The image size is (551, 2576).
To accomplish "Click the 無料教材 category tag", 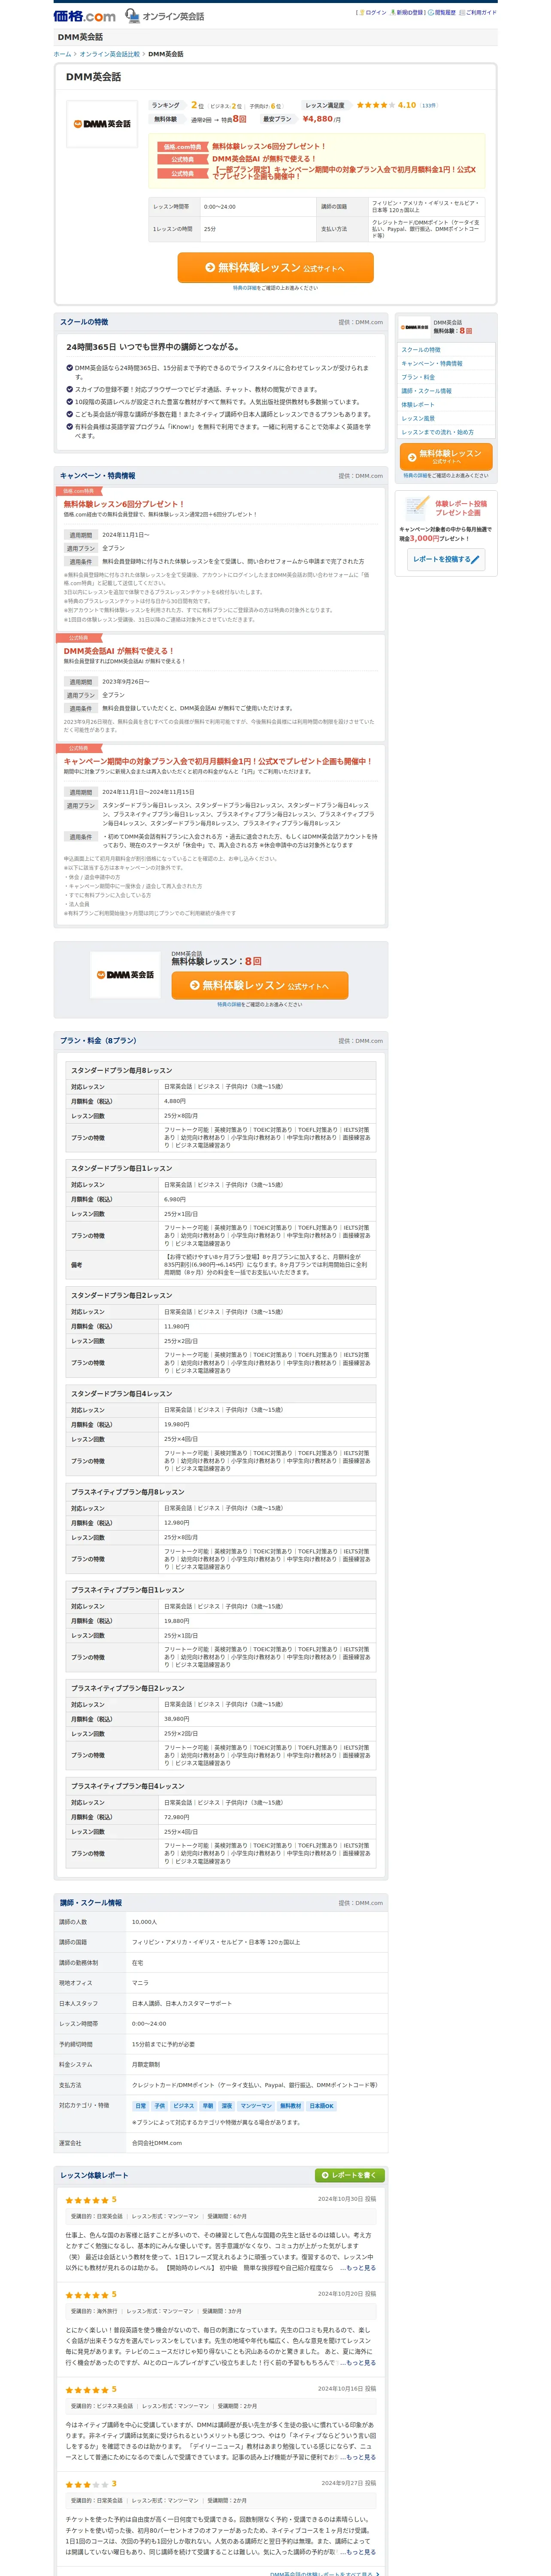I will (290, 2106).
